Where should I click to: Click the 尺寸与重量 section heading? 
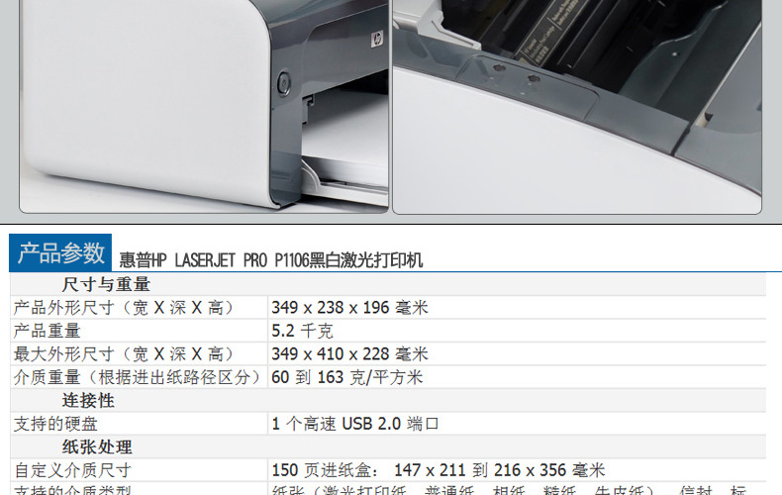coord(106,284)
